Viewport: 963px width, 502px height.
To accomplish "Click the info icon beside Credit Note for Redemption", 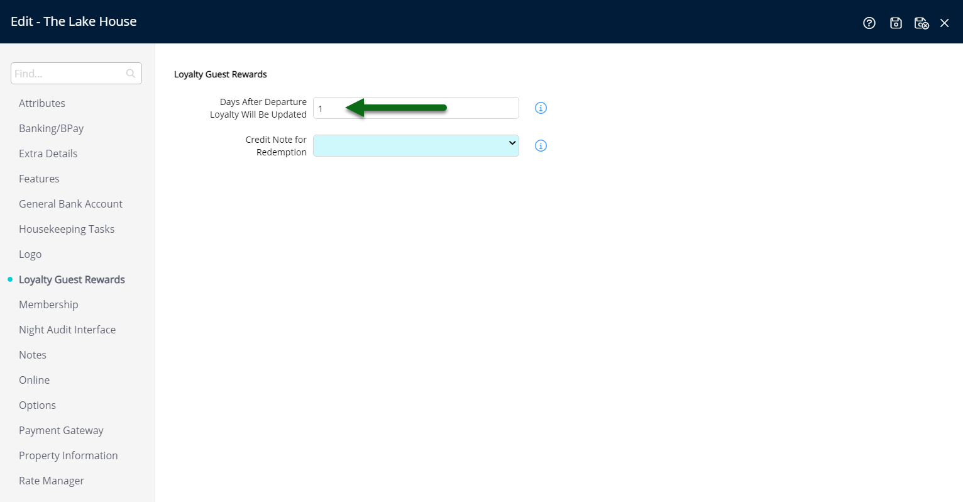I will tap(540, 145).
